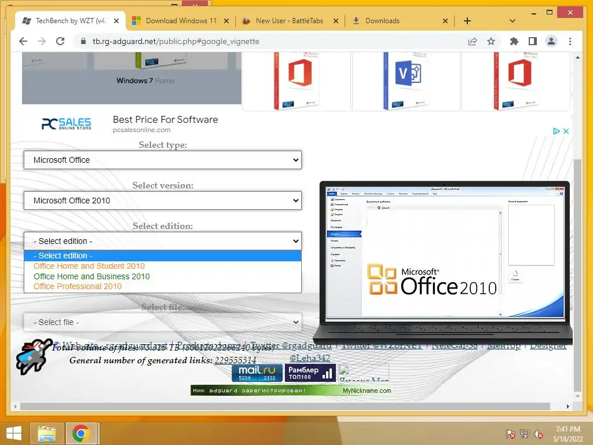Open a new browser tab
The height and width of the screenshot is (445, 593).
467,21
